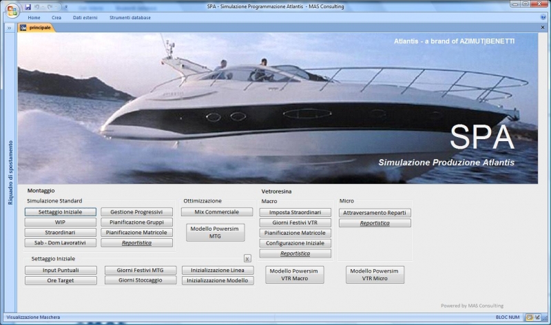The width and height of the screenshot is (551, 325).
Task: Click the yacht banner image
Action: click(x=275, y=107)
